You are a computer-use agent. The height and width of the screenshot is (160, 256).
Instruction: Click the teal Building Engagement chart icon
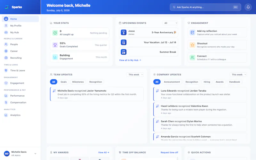tap(55, 57)
